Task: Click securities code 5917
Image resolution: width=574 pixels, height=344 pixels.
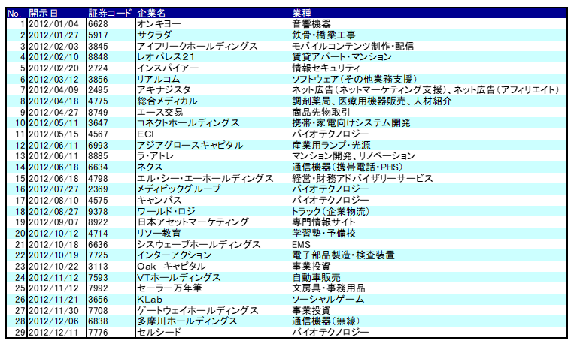Action: pos(98,35)
